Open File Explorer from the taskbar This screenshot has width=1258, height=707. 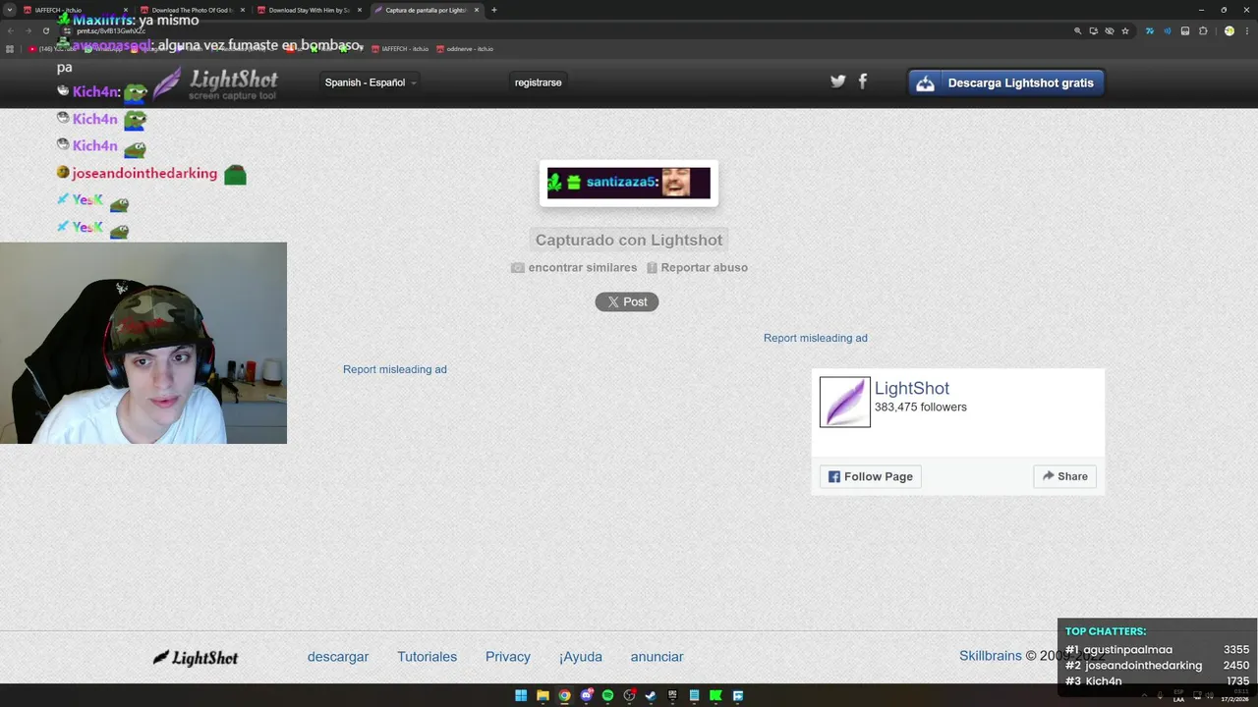(543, 695)
